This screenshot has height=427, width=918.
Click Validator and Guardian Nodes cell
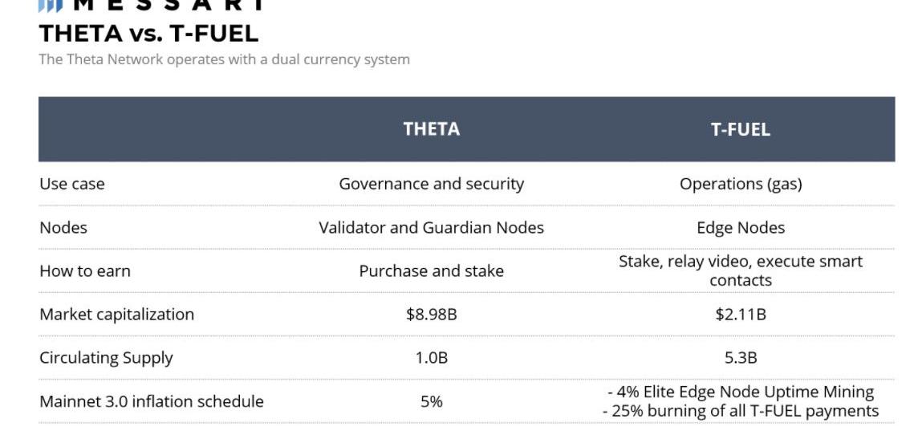coord(432,227)
